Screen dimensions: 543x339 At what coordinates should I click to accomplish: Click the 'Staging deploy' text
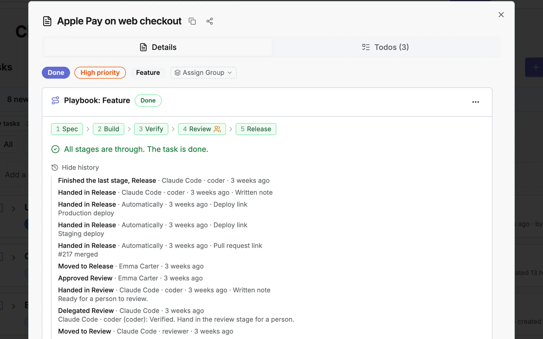(x=81, y=234)
